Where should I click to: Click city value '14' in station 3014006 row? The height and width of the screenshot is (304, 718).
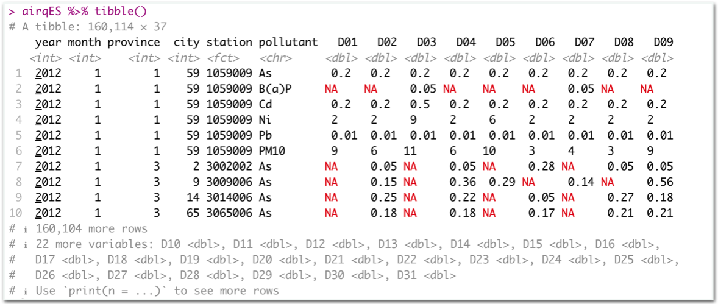click(x=193, y=197)
